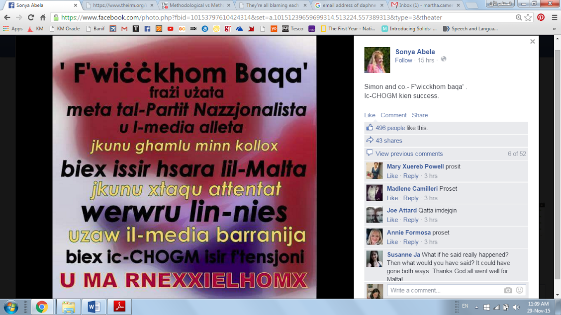Open Adobe Reader from the taskbar

tap(119, 307)
